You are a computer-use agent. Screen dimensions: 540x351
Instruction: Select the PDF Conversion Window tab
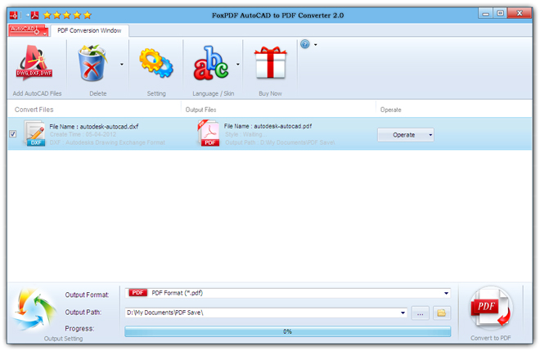(88, 30)
